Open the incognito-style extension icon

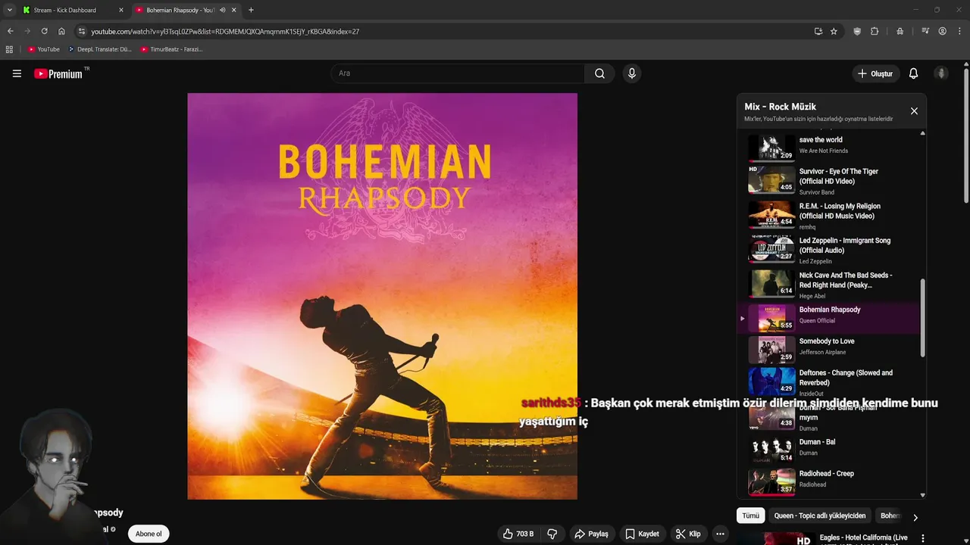pos(900,31)
